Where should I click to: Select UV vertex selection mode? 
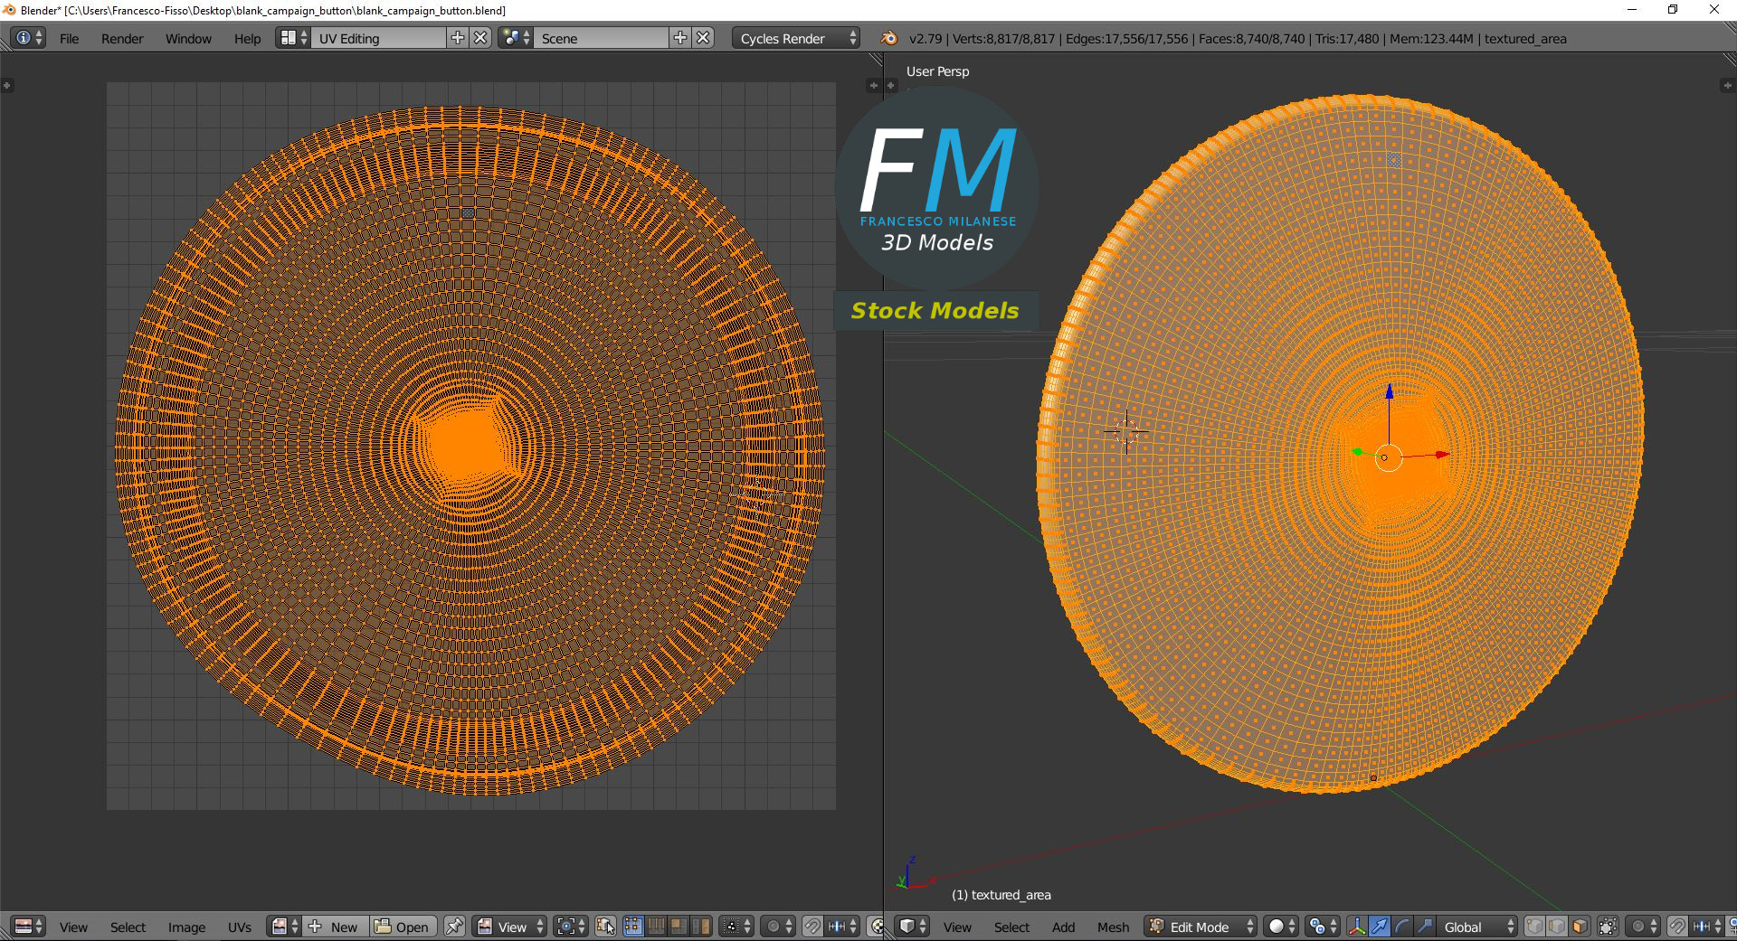point(633,927)
